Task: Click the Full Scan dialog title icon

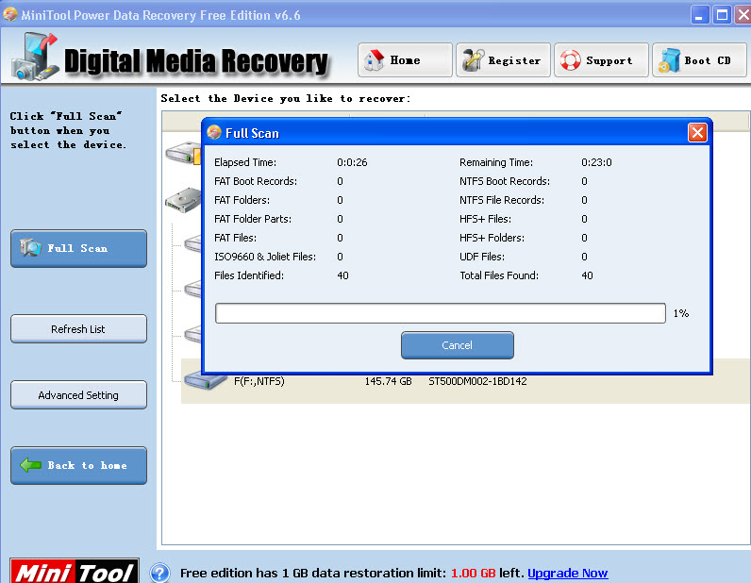Action: click(x=214, y=133)
